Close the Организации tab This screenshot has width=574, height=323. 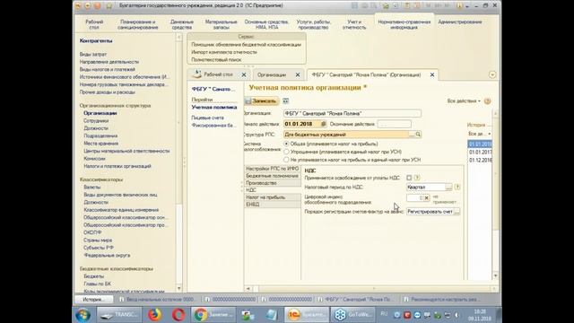[x=298, y=74]
